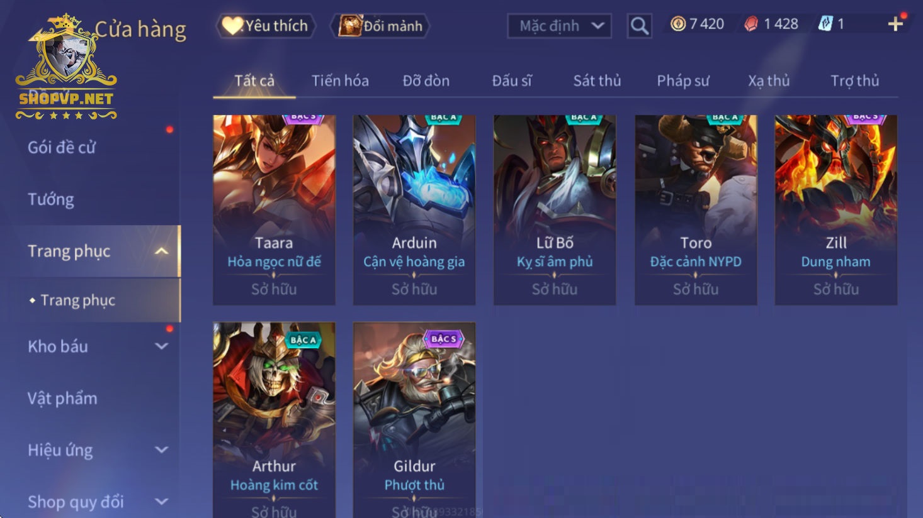923x518 pixels.
Task: Collapse the Trang phục sidebar section
Action: tap(162, 251)
